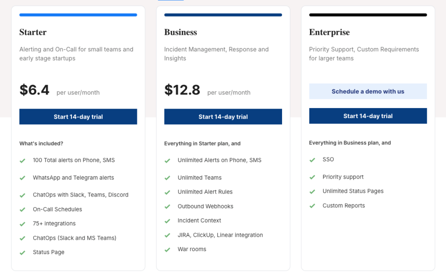Open Schedule a demo with us
This screenshot has width=446, height=272.
tap(368, 91)
